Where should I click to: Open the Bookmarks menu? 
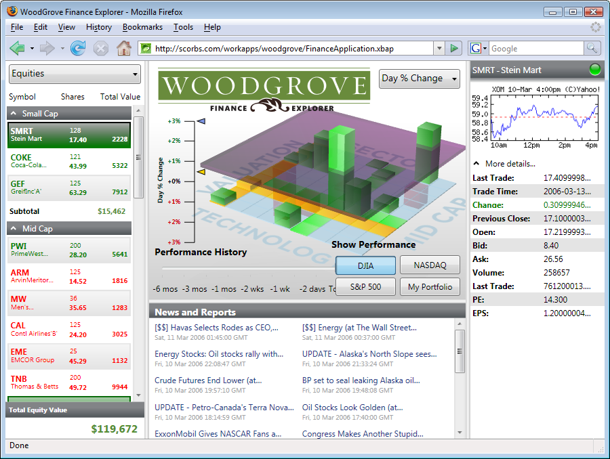click(x=142, y=27)
